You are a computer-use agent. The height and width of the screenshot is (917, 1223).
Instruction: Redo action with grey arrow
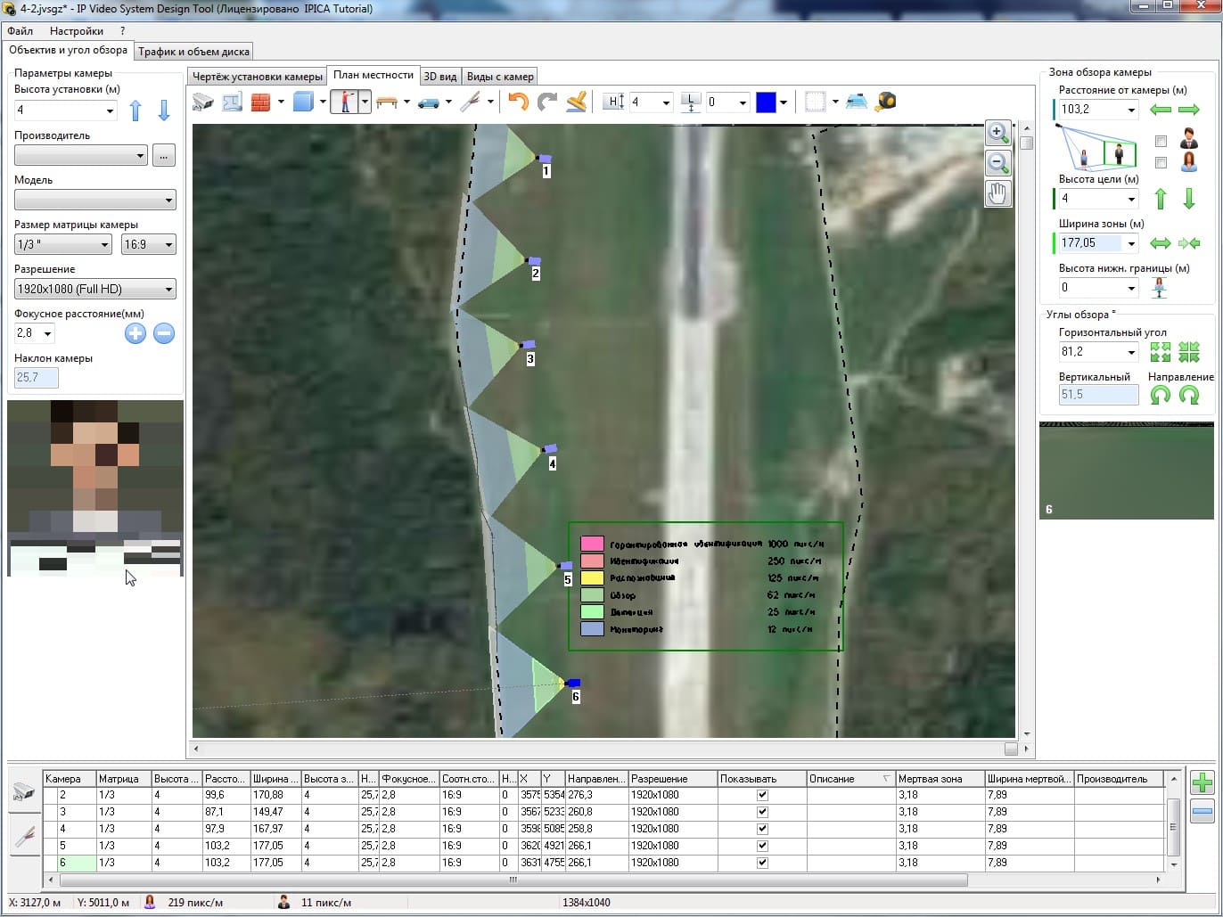(x=546, y=102)
